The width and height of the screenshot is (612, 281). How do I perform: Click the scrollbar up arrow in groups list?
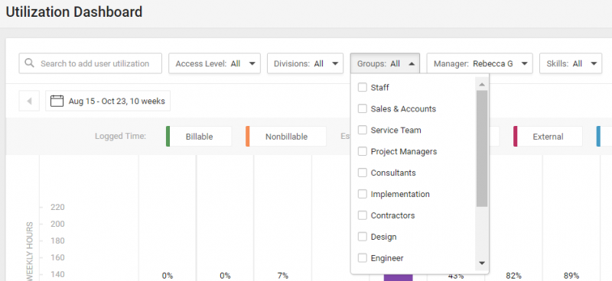click(x=482, y=84)
